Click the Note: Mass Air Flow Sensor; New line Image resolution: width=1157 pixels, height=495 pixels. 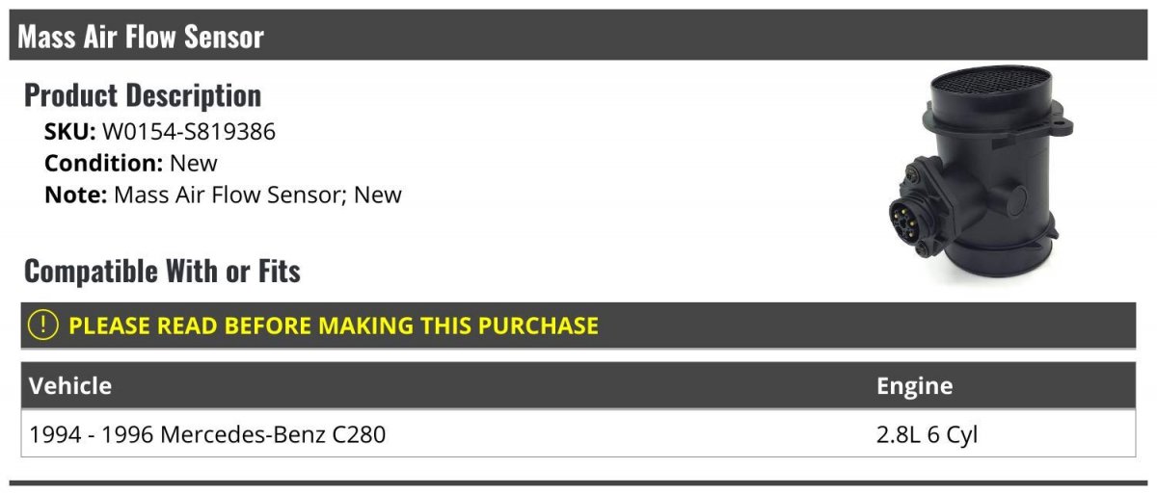tap(223, 195)
